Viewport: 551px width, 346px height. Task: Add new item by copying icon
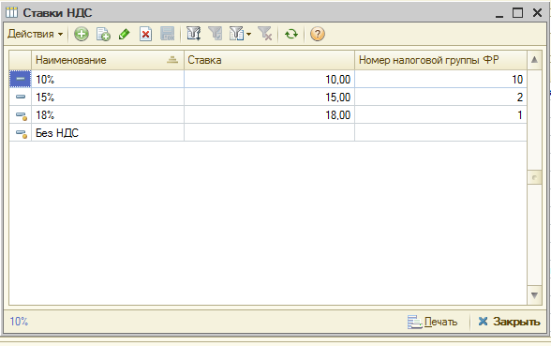pos(103,34)
